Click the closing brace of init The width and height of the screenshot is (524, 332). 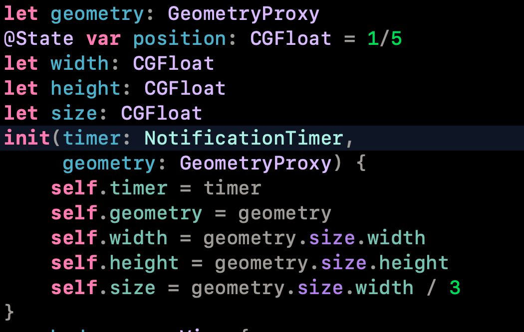pyautogui.click(x=9, y=313)
